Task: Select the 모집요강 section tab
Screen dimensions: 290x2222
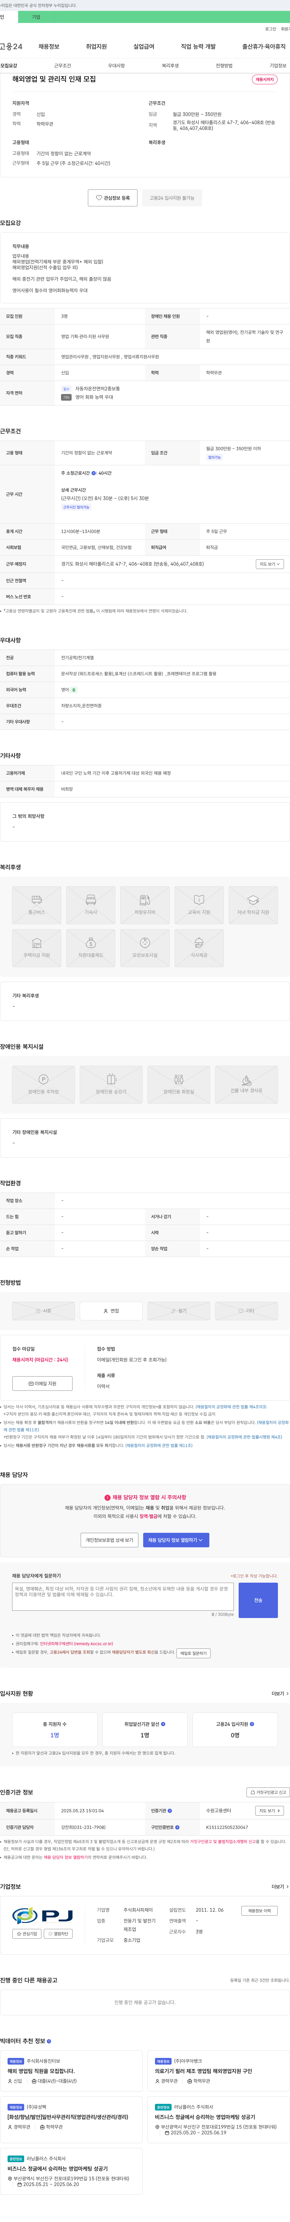Action: 9,66
